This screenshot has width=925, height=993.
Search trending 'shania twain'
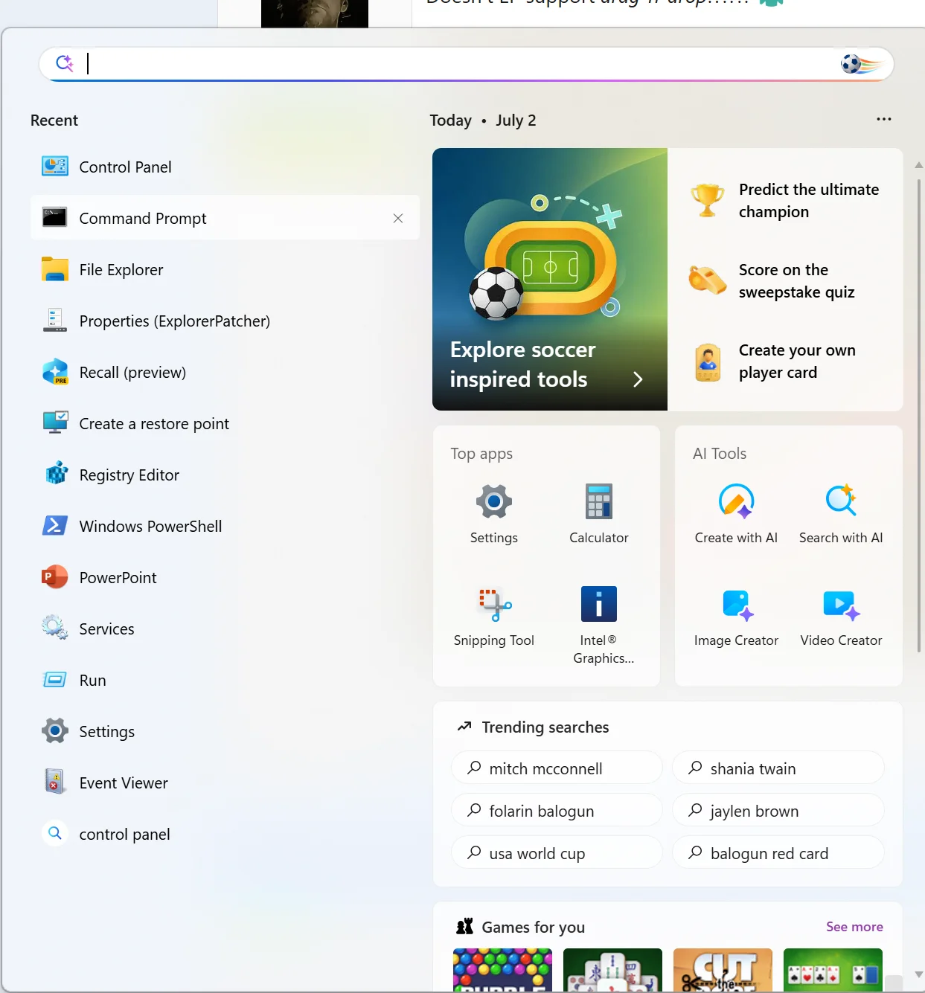click(778, 768)
